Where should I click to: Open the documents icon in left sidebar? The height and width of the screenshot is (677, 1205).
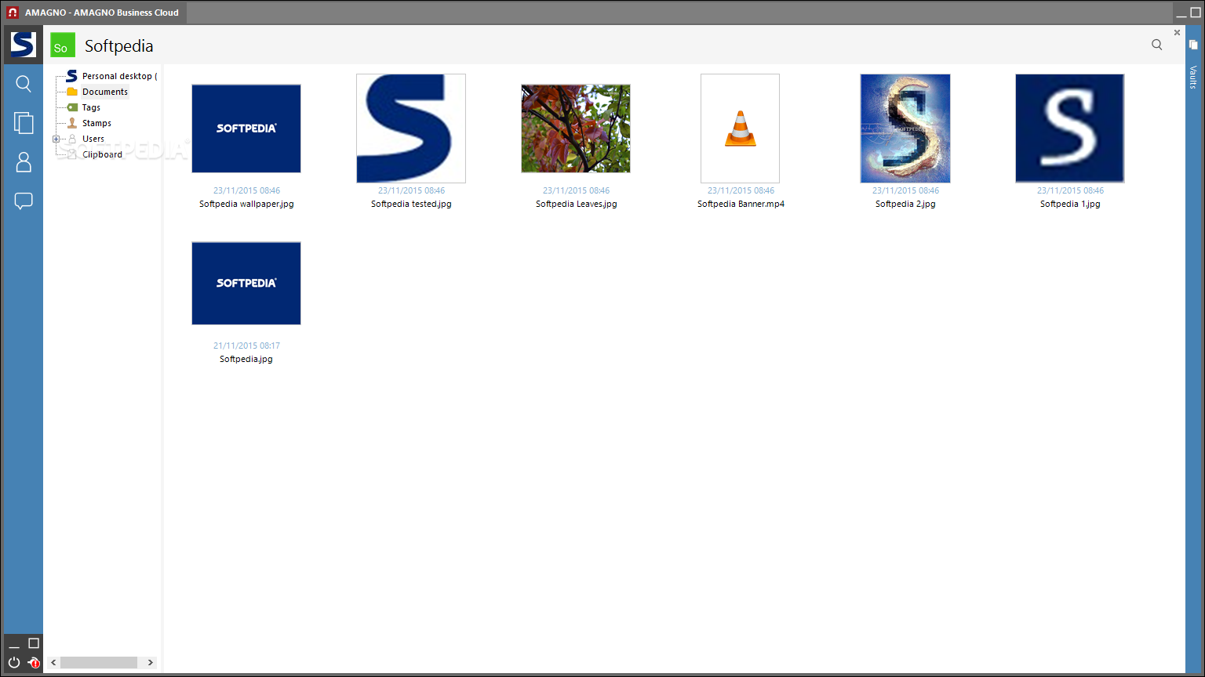[24, 122]
